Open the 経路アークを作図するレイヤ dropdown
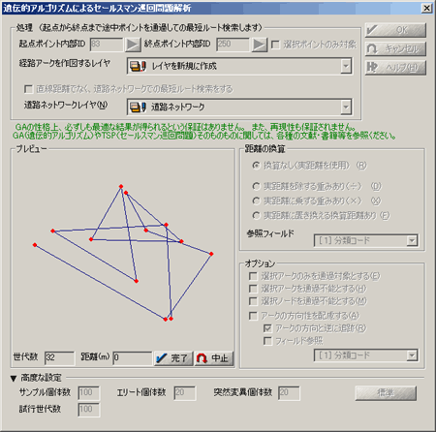 click(x=346, y=66)
